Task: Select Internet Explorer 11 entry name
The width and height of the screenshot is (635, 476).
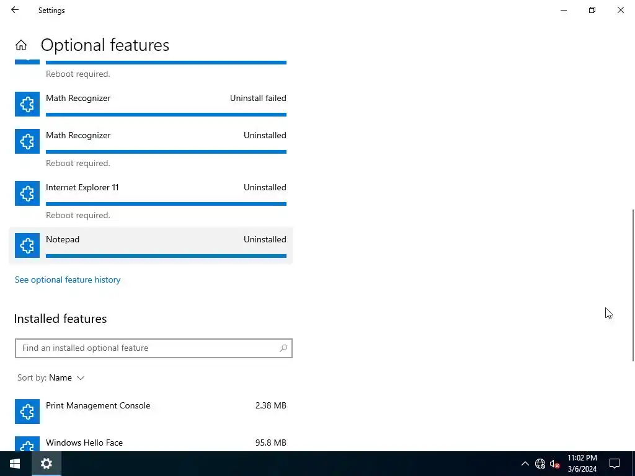Action: point(82,187)
